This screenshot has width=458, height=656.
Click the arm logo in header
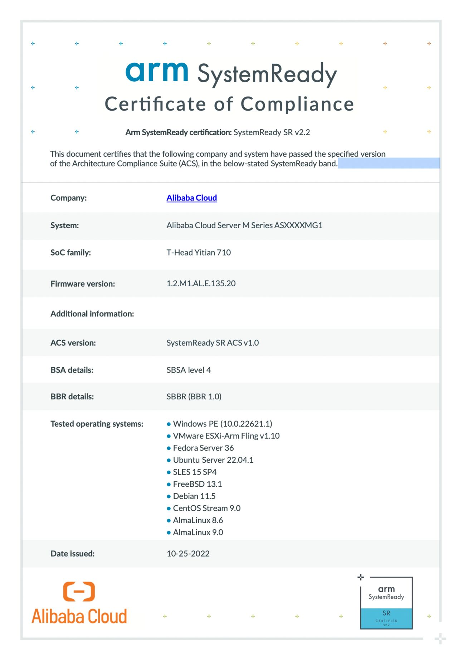157,72
